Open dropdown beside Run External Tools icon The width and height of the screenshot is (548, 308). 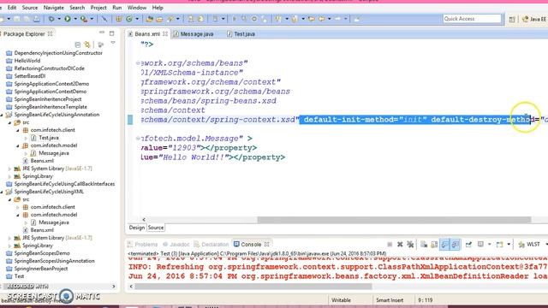(92, 19)
